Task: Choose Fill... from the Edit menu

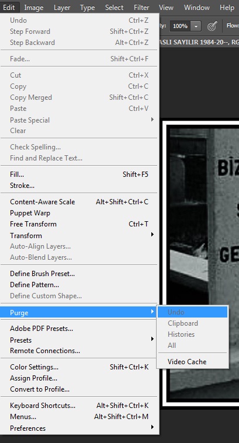Action: [79, 175]
